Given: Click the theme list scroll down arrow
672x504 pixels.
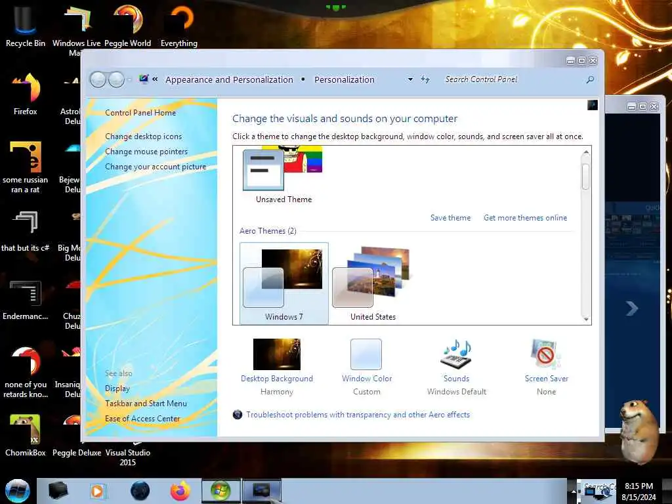Looking at the screenshot, I should (586, 319).
